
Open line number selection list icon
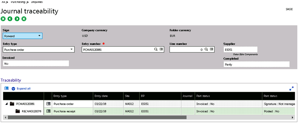tap(211, 50)
